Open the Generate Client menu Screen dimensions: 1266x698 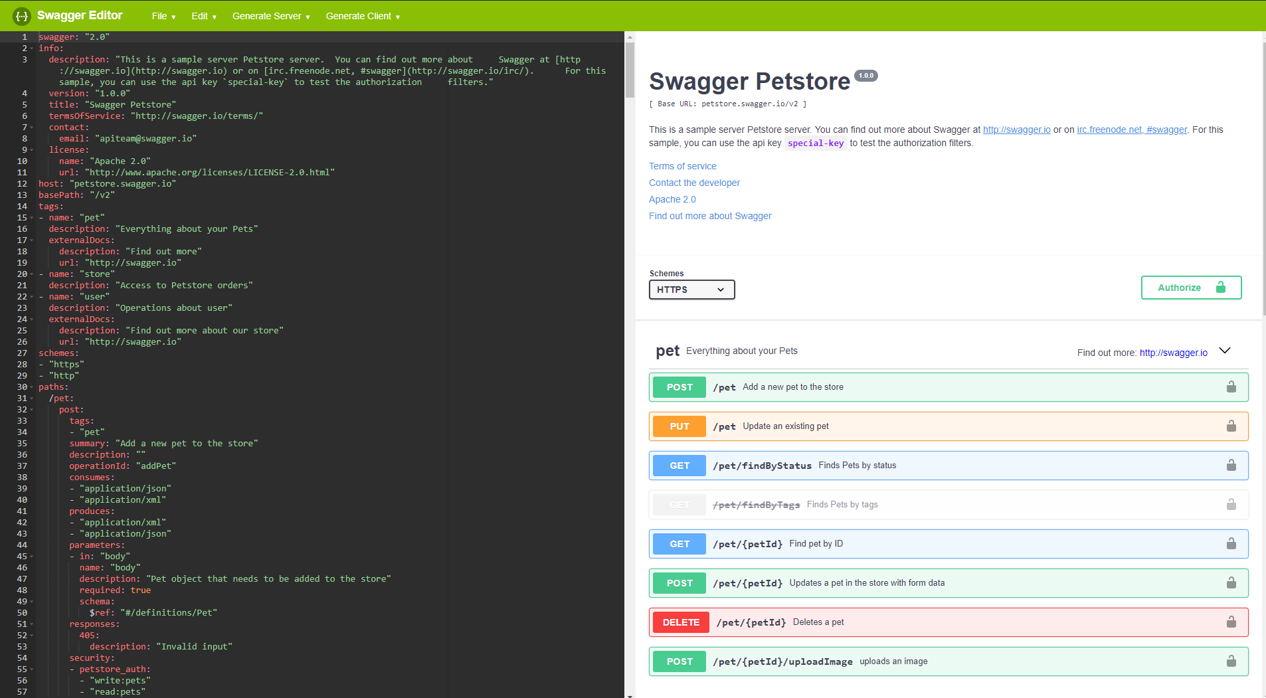[x=363, y=16]
